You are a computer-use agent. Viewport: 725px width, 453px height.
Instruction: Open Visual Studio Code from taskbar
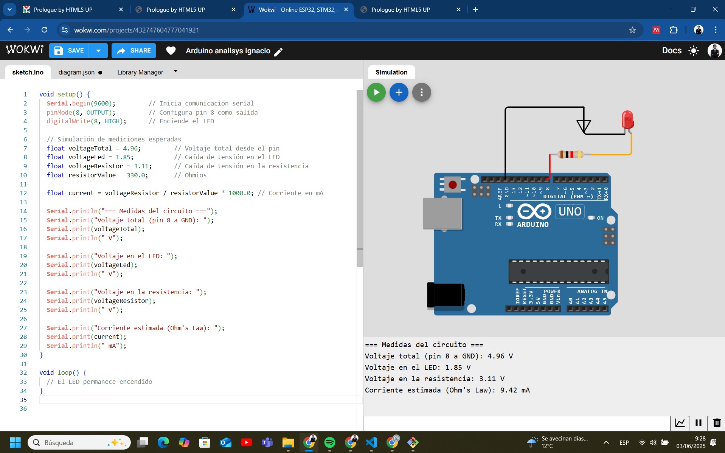371,442
